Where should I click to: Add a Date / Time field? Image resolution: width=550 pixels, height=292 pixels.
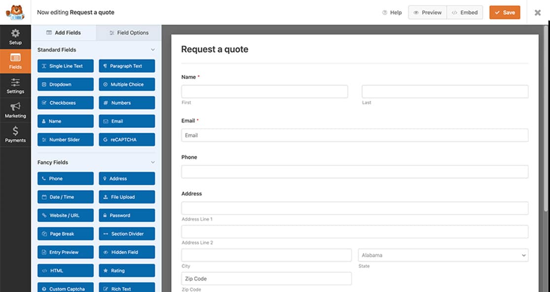(x=66, y=197)
